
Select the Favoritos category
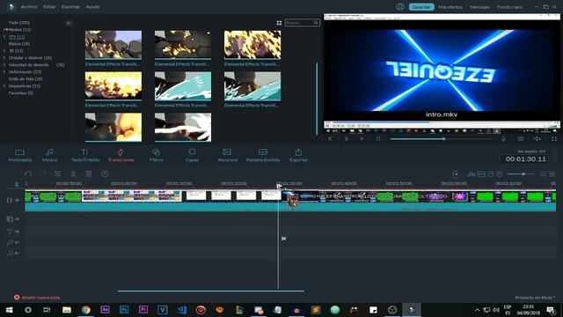pyautogui.click(x=21, y=93)
